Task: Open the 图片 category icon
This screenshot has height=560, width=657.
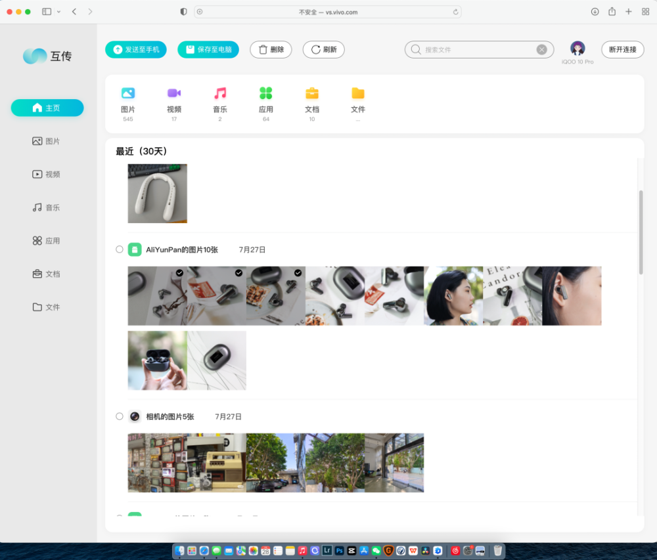Action: 128,94
